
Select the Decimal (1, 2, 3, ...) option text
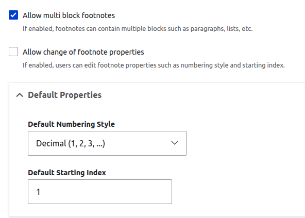(x=71, y=143)
